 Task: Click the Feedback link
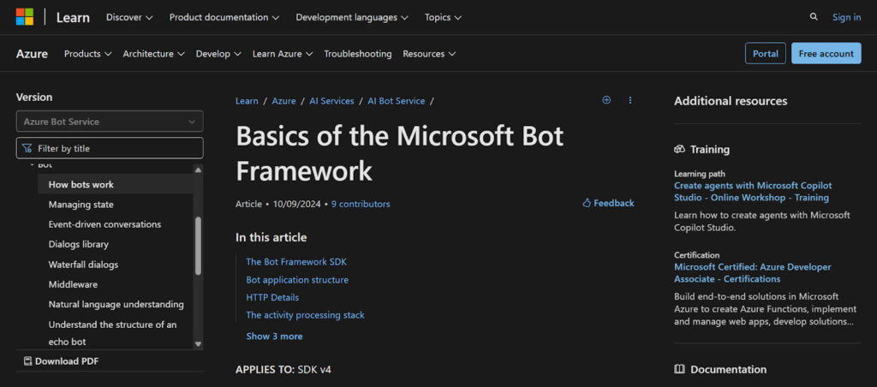pos(608,203)
